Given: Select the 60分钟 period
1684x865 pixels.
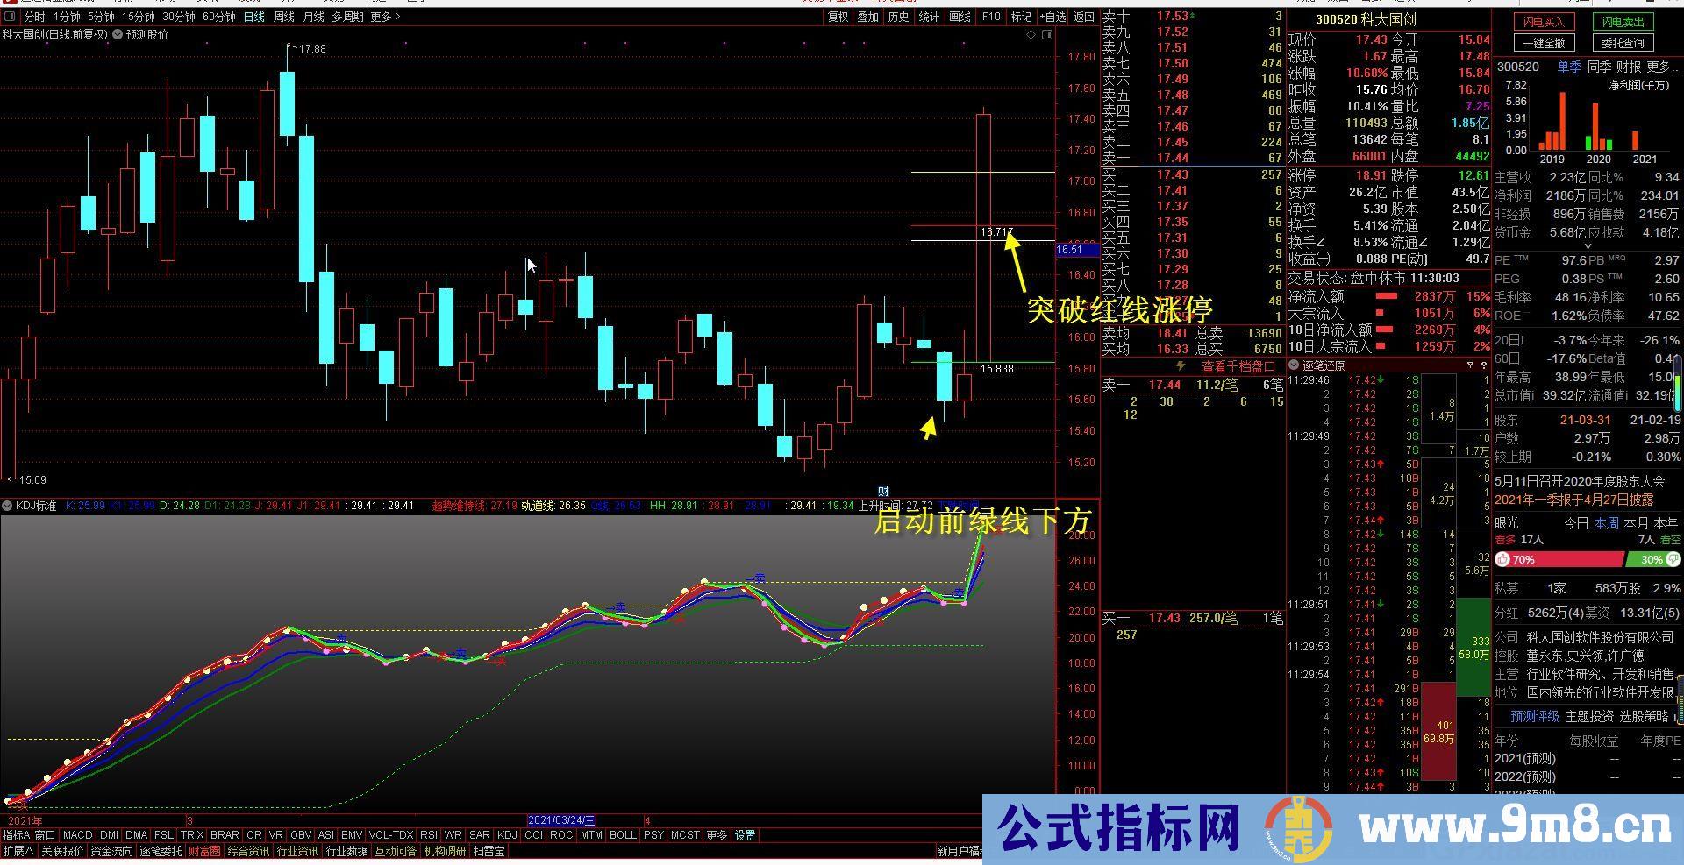Looking at the screenshot, I should (x=218, y=17).
